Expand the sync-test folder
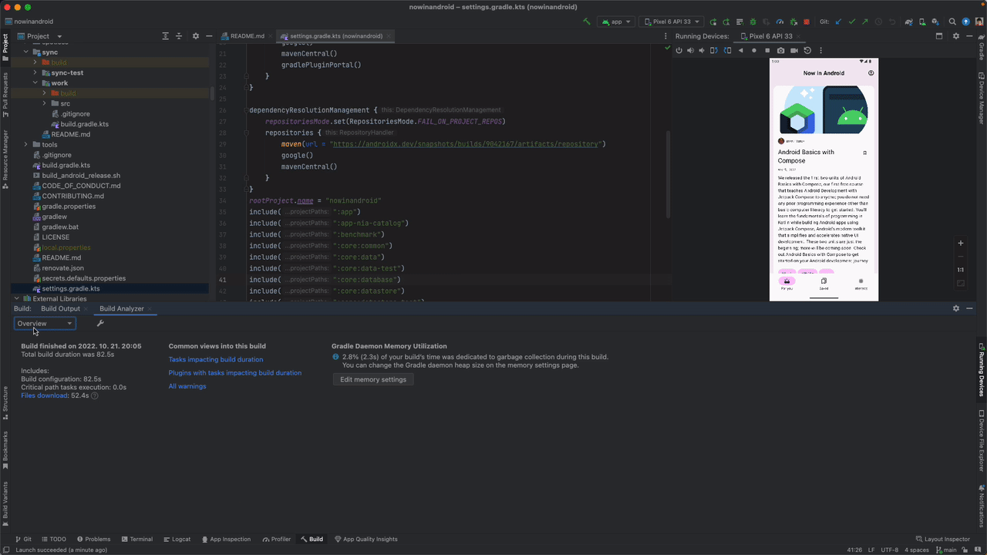 pyautogui.click(x=35, y=72)
